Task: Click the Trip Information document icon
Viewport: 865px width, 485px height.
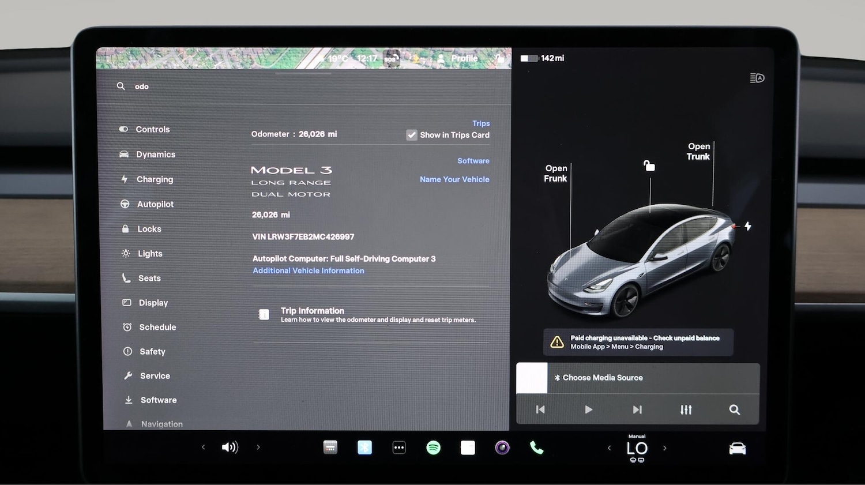Action: tap(264, 314)
